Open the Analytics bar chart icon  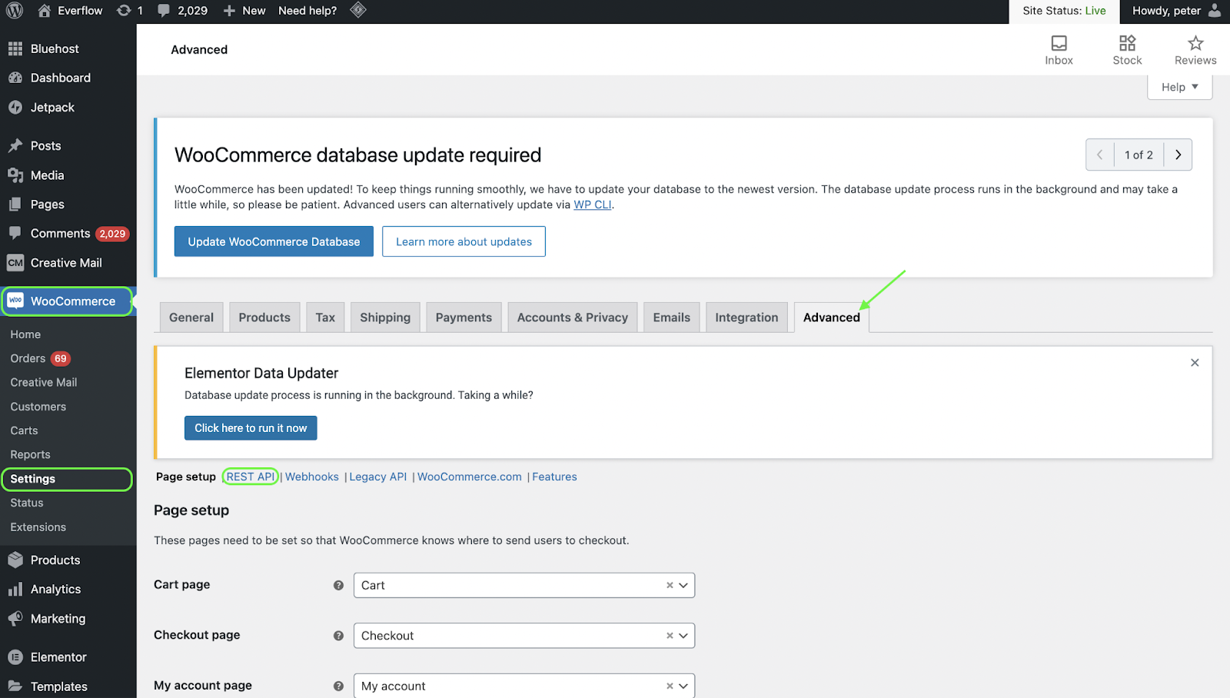[x=15, y=590]
